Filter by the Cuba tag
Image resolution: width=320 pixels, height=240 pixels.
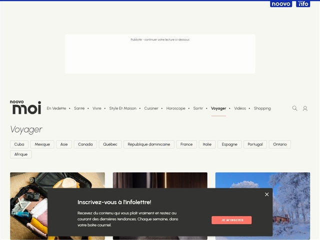[19, 144]
